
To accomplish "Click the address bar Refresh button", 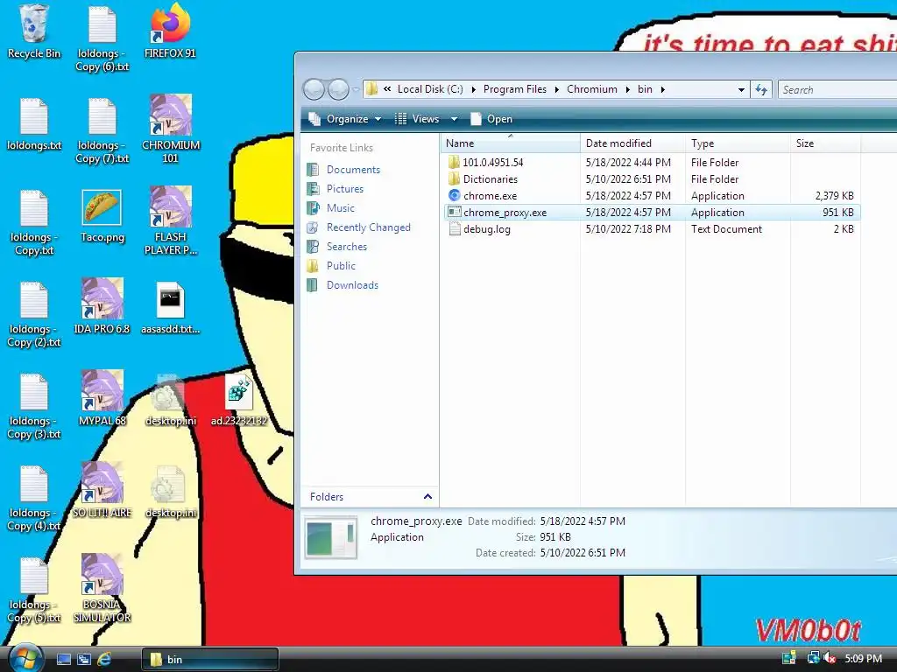I will 761,89.
